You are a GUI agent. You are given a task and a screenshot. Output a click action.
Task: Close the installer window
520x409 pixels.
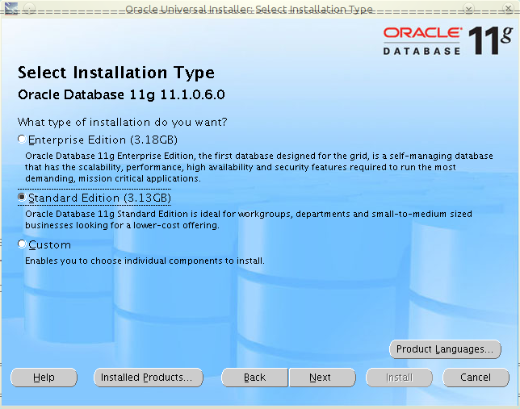click(x=508, y=8)
